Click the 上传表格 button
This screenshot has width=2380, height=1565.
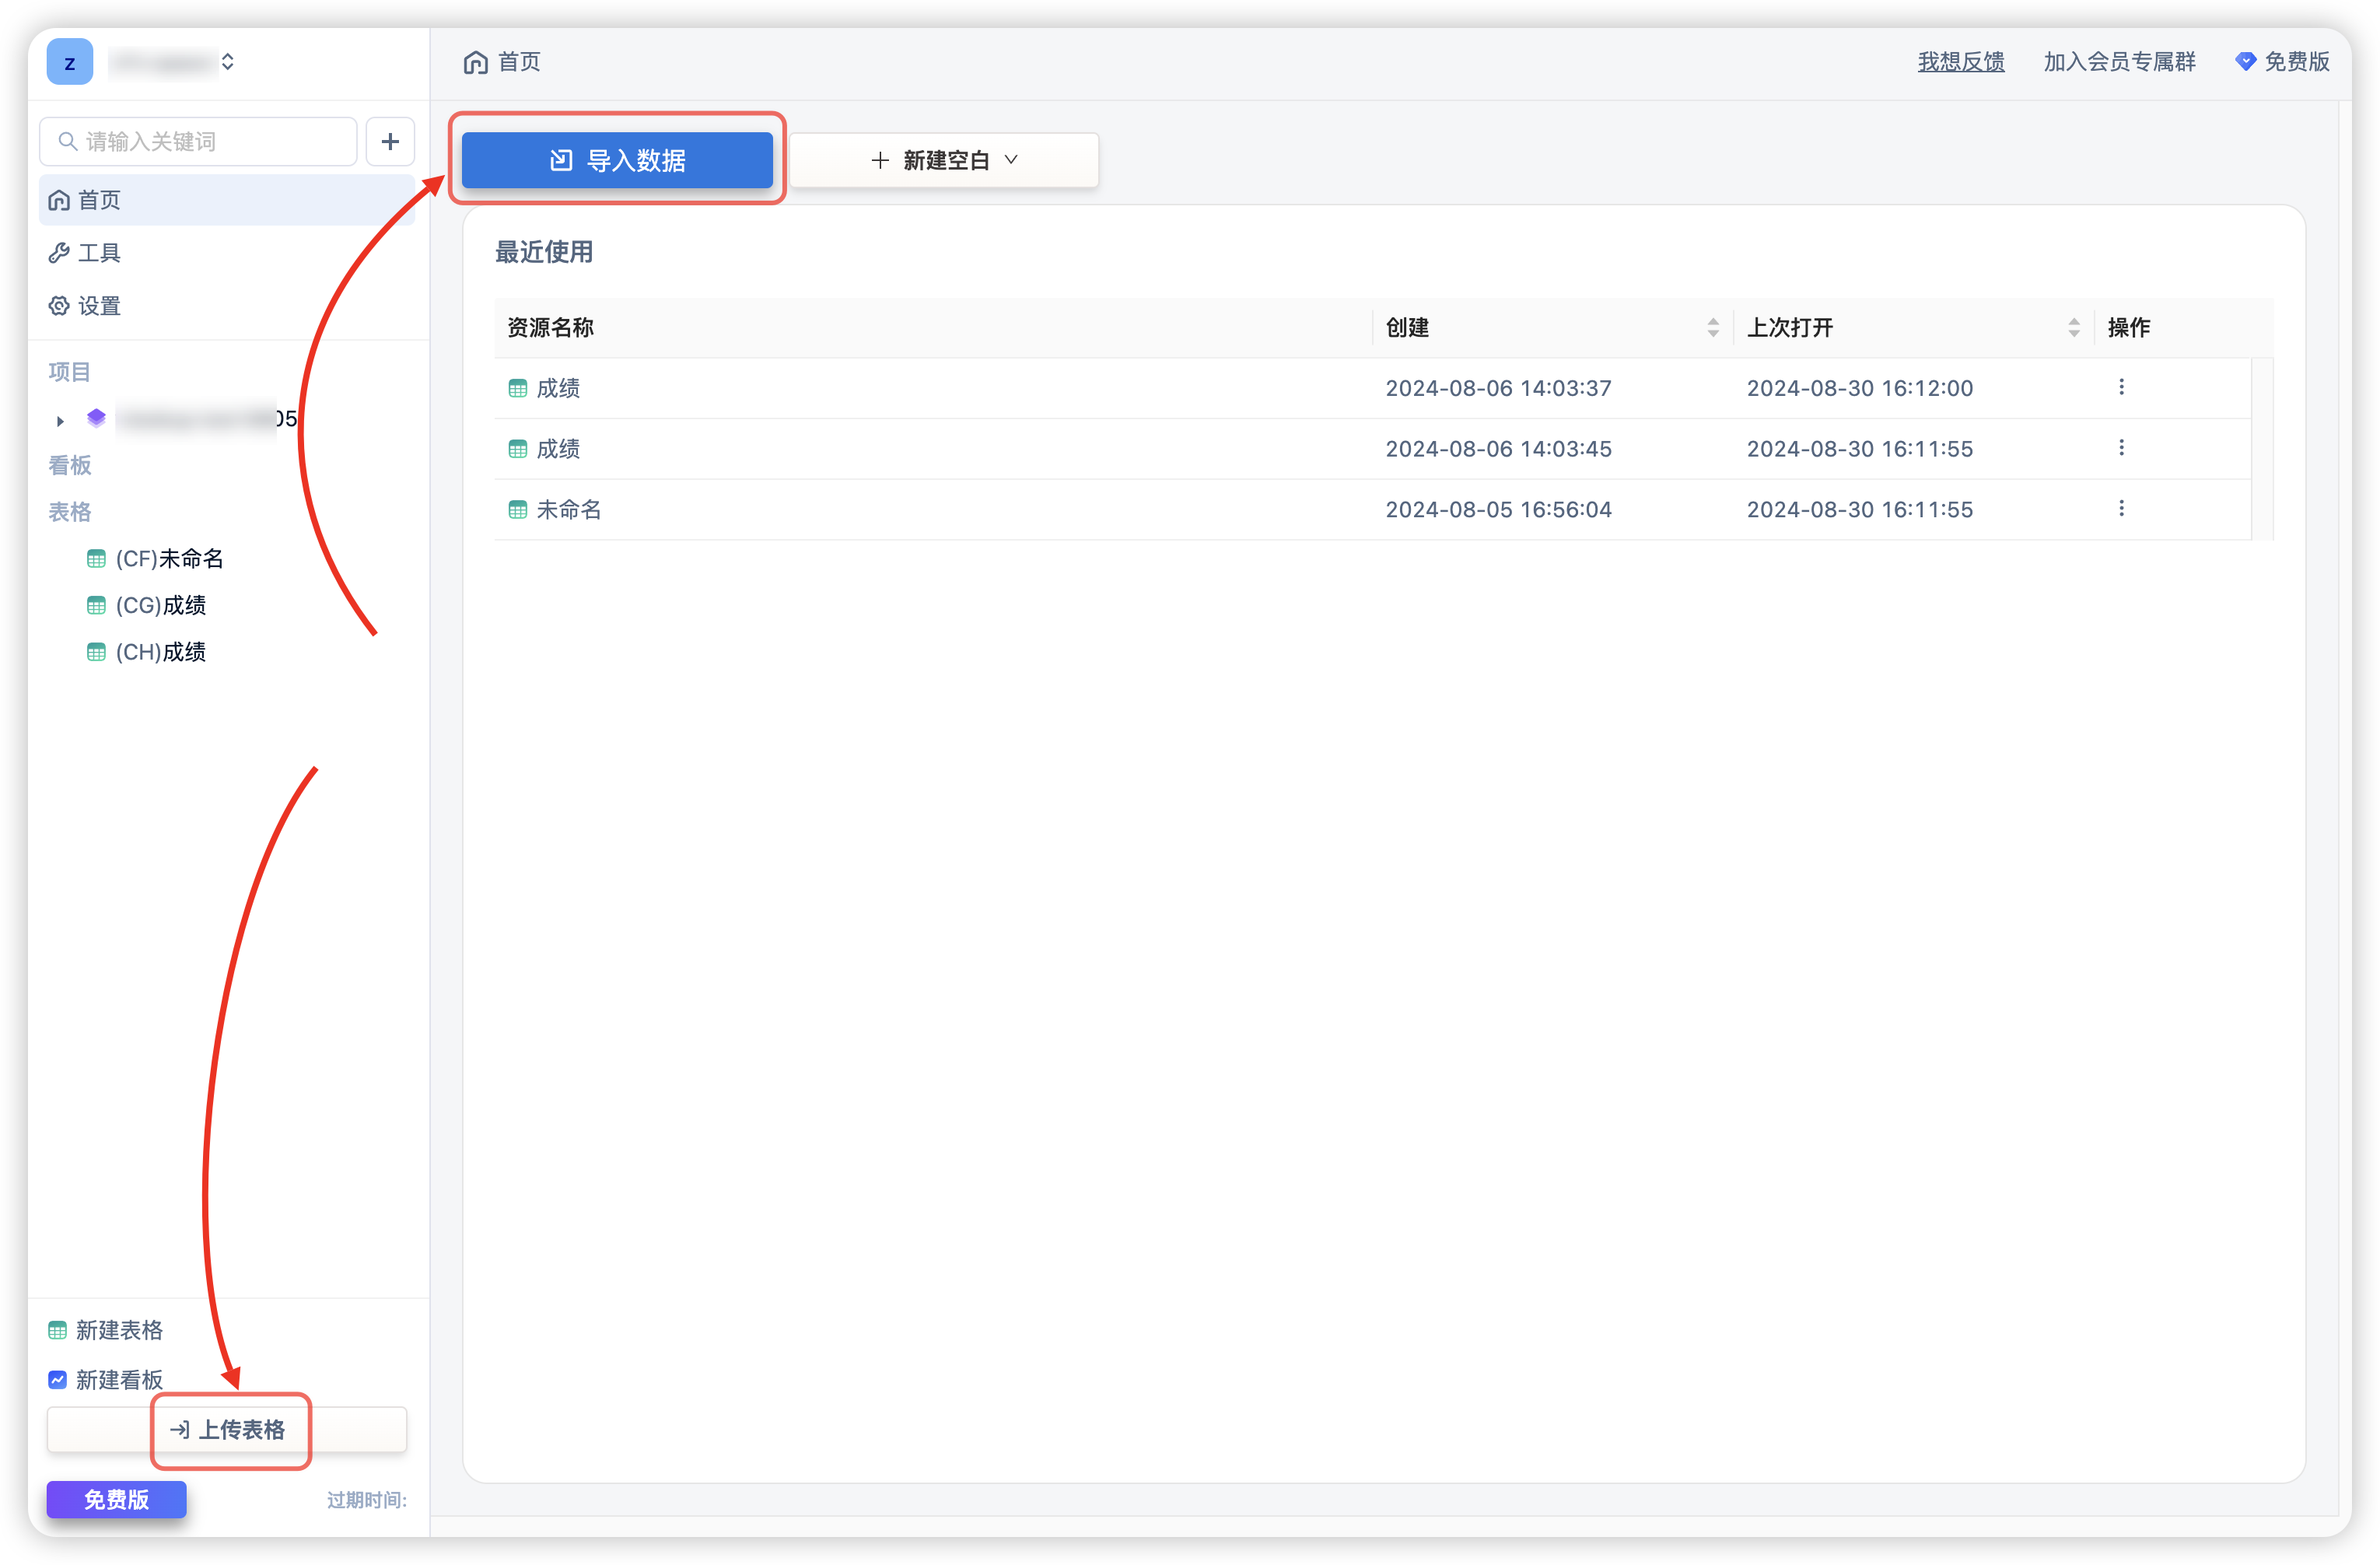click(227, 1430)
